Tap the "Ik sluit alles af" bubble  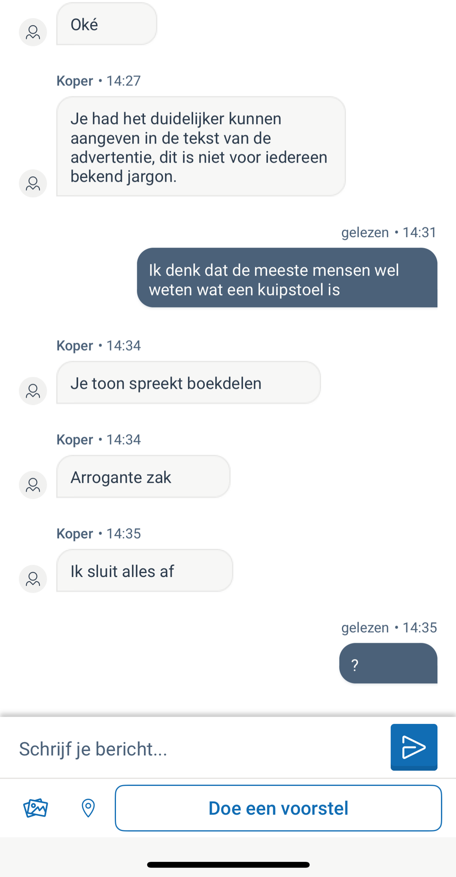pyautogui.click(x=144, y=571)
